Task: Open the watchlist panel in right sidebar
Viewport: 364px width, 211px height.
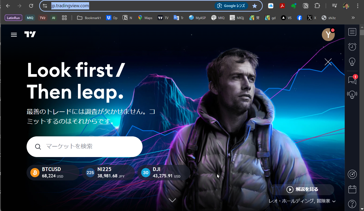Action: coord(352,32)
